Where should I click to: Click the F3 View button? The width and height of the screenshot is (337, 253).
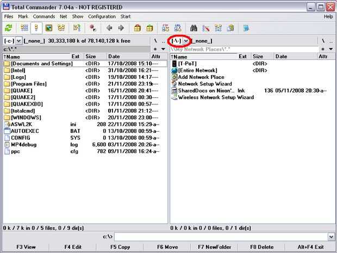[x=26, y=247]
